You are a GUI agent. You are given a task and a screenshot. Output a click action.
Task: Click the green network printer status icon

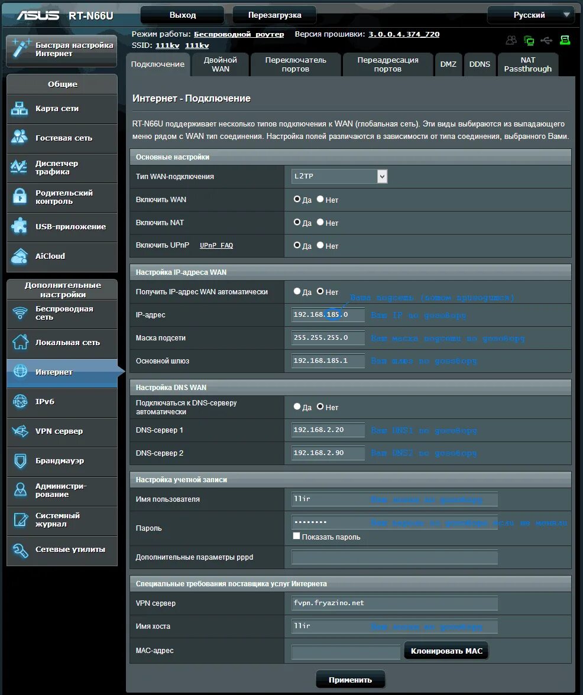click(x=565, y=40)
